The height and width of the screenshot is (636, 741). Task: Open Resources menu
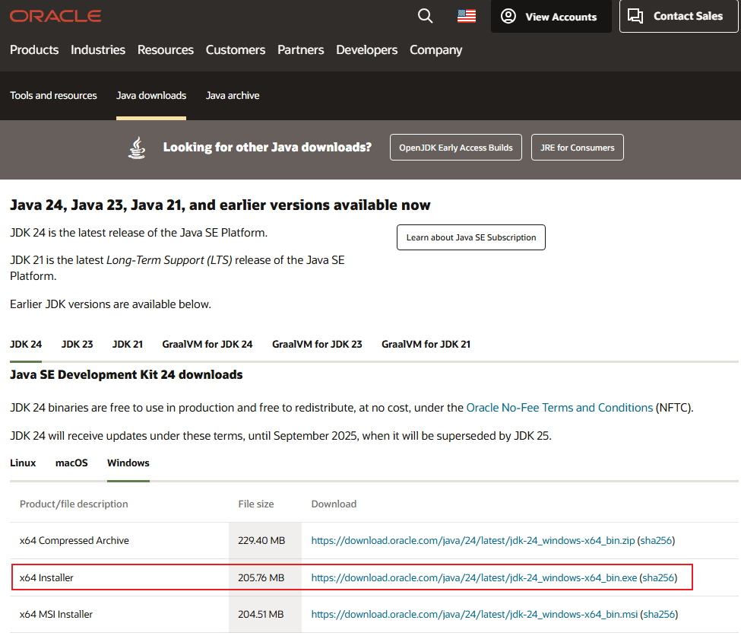[166, 49]
